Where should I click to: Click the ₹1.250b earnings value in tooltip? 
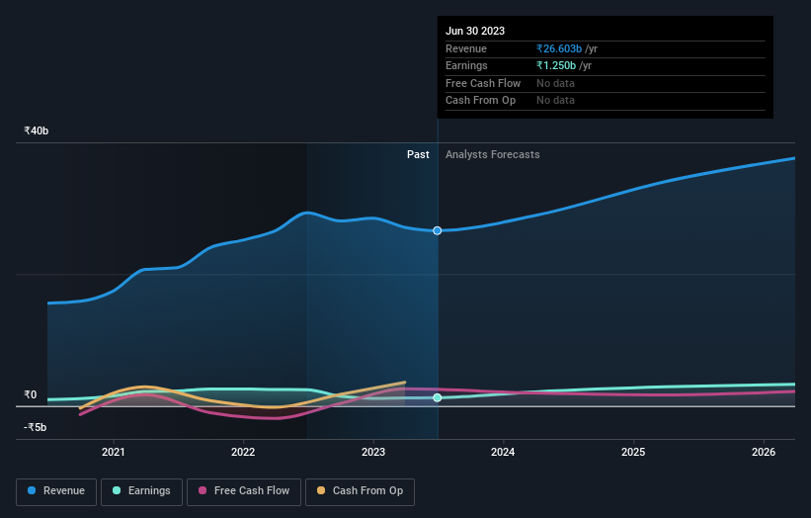tap(556, 65)
